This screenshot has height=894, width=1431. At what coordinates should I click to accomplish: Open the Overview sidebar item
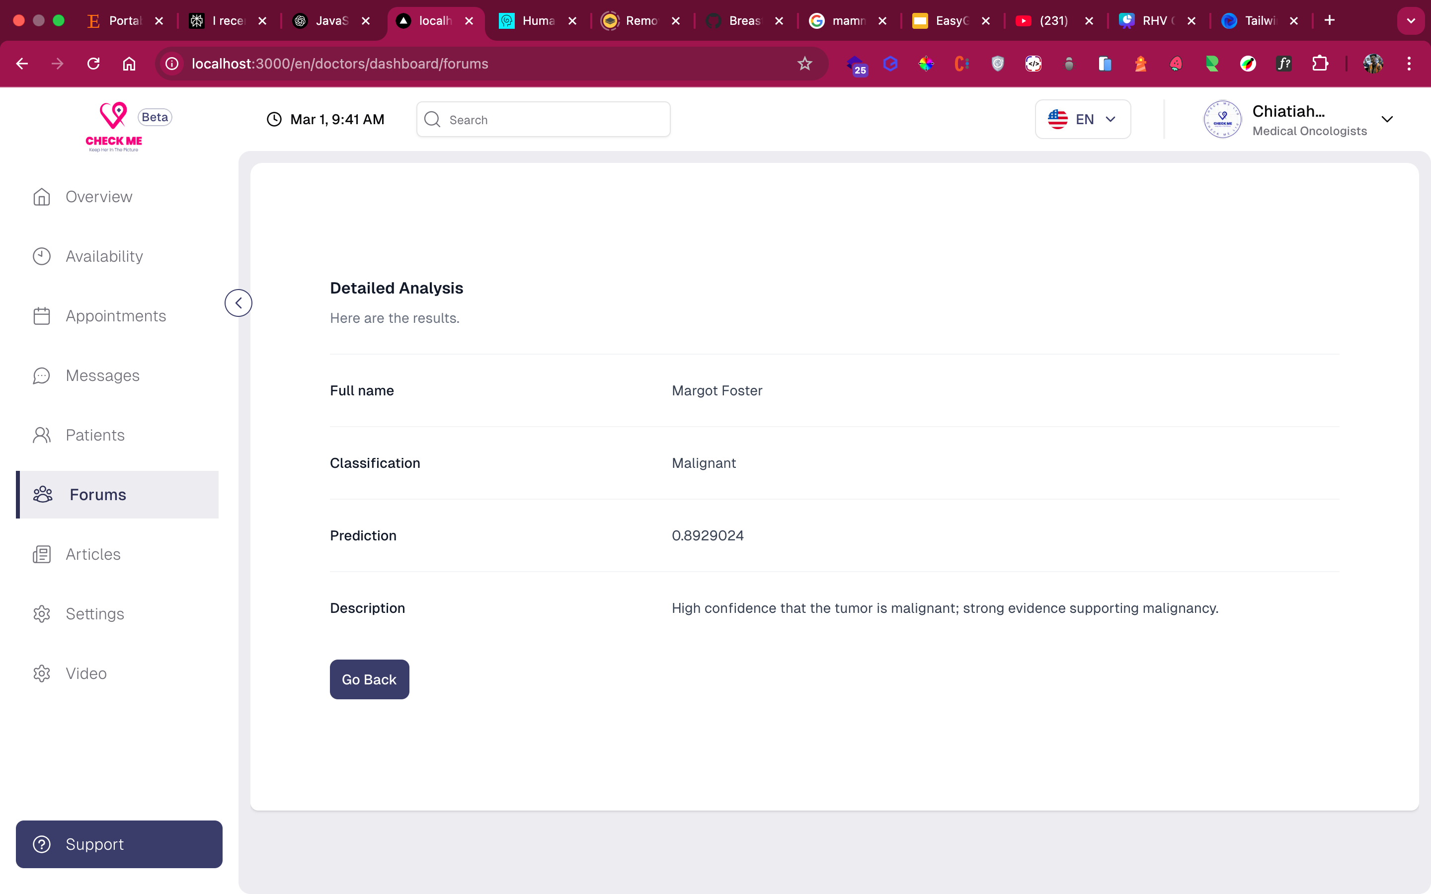pyautogui.click(x=98, y=197)
